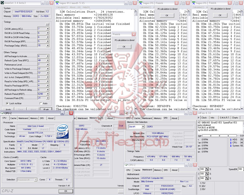Open the Performance Level dropdown
244x195 pixels.
click(48, 65)
